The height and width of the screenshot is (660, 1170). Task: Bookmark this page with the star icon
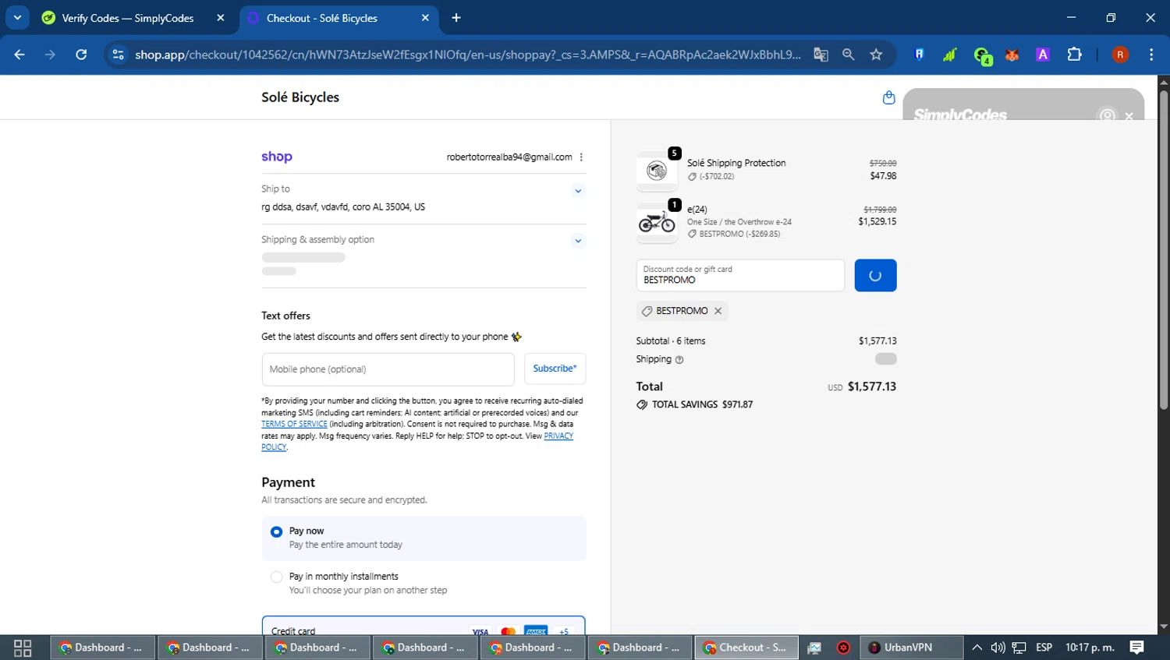[x=876, y=55]
